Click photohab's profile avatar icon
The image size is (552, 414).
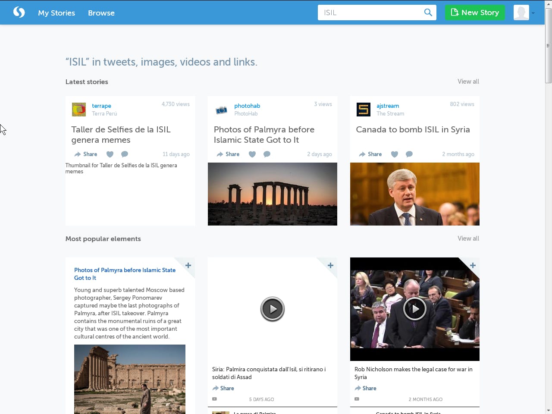pyautogui.click(x=221, y=110)
